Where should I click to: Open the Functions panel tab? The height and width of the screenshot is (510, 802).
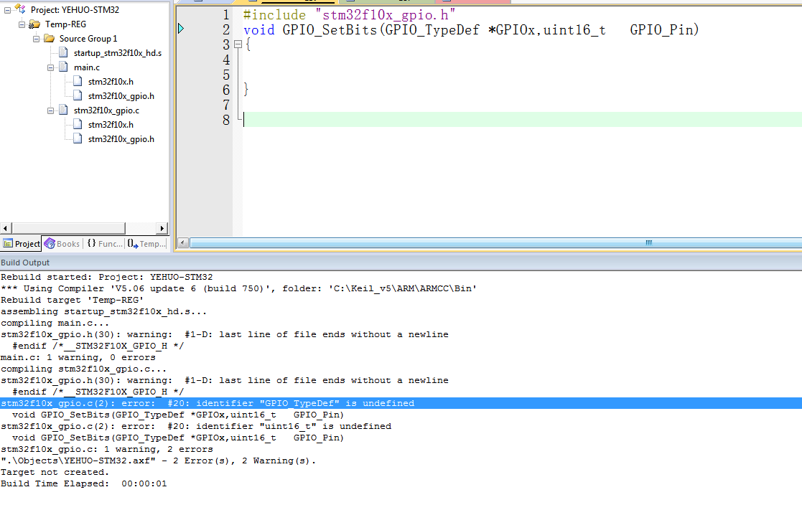pyautogui.click(x=105, y=244)
